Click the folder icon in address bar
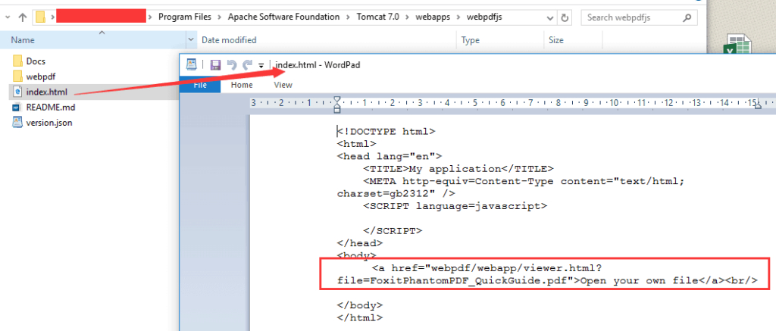The height and width of the screenshot is (331, 776). (x=41, y=17)
